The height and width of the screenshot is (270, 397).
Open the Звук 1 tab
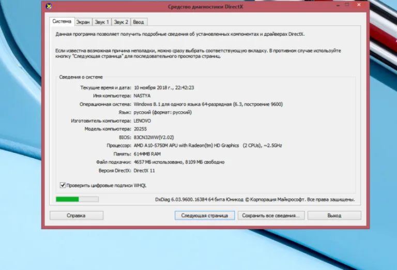(102, 22)
